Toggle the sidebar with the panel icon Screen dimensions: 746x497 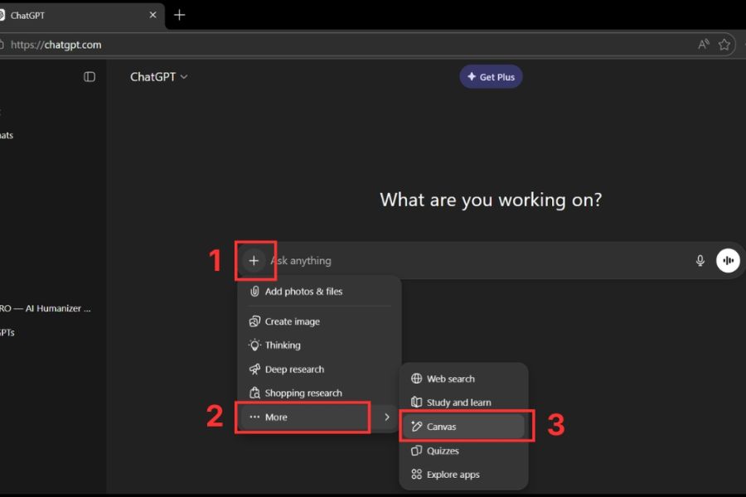point(90,77)
